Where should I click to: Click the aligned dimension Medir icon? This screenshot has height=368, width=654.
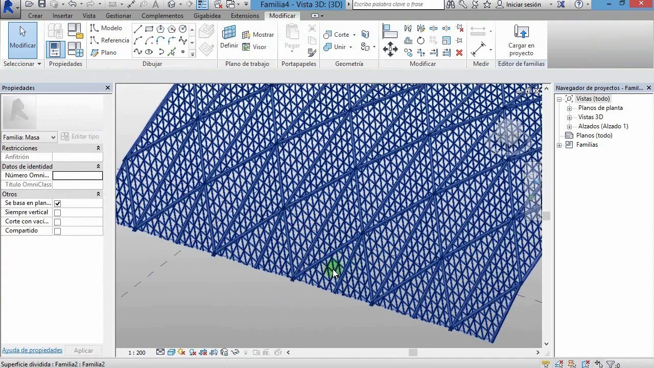478,49
